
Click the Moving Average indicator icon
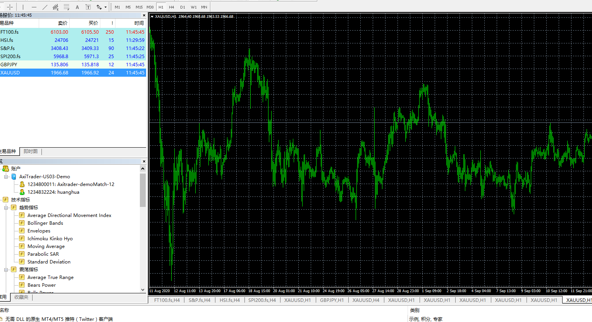click(x=22, y=246)
